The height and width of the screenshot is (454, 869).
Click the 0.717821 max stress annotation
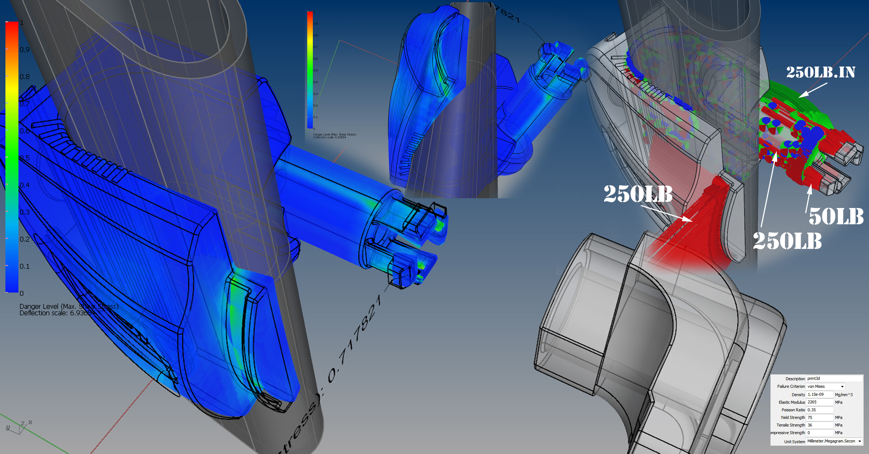(355, 340)
